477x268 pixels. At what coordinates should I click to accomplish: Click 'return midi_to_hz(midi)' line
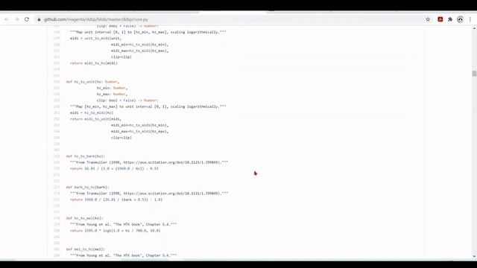(x=94, y=63)
